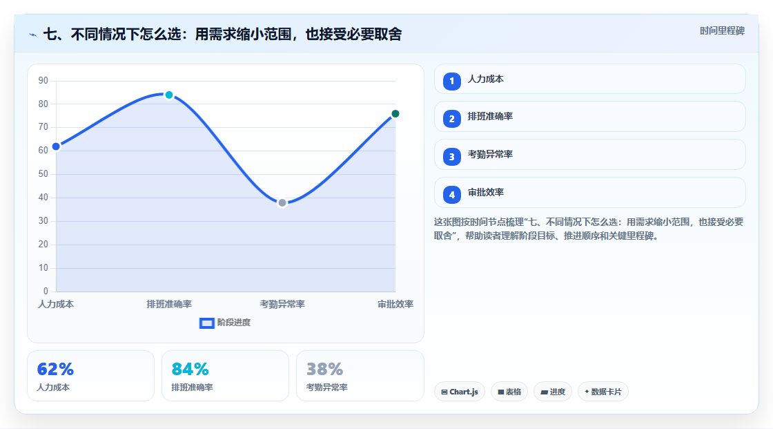Select the 排班准确率 peak data point
Viewport: 773px width, 429px height.
pos(169,95)
